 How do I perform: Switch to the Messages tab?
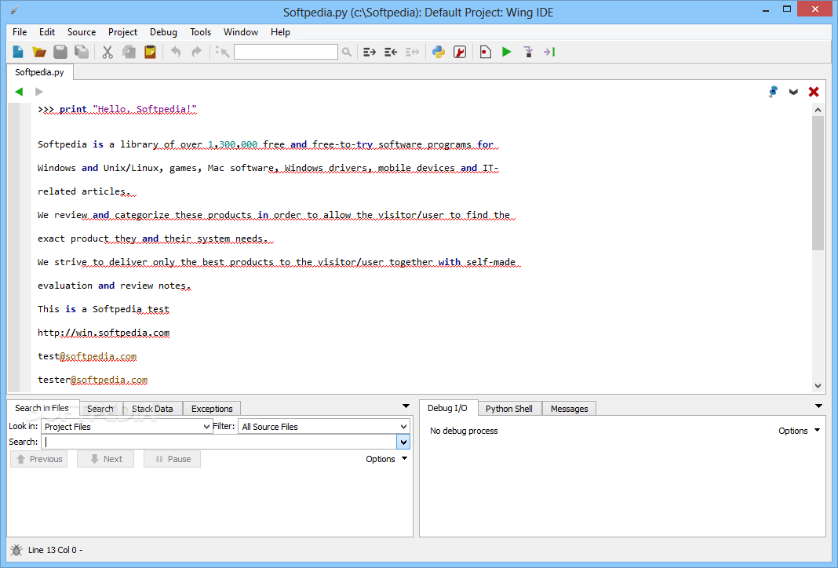coord(569,409)
